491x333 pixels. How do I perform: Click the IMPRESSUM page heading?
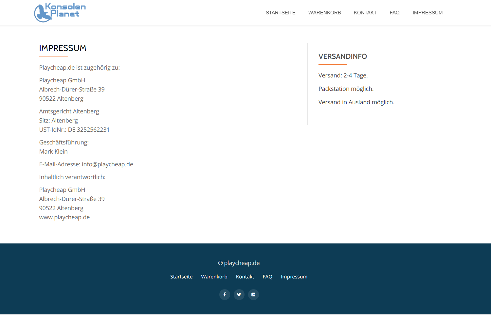pyautogui.click(x=63, y=48)
